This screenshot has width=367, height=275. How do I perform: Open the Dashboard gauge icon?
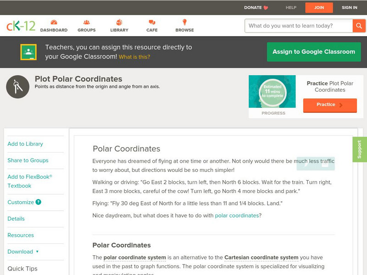pyautogui.click(x=54, y=22)
